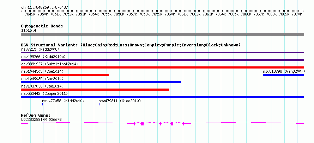
Task: Click the blue nsv818798 gain bar
Action: [x=284, y=75]
